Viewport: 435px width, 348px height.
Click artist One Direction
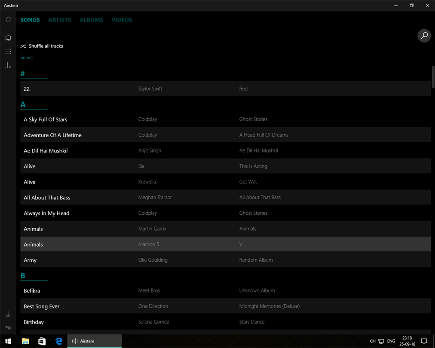tap(153, 306)
